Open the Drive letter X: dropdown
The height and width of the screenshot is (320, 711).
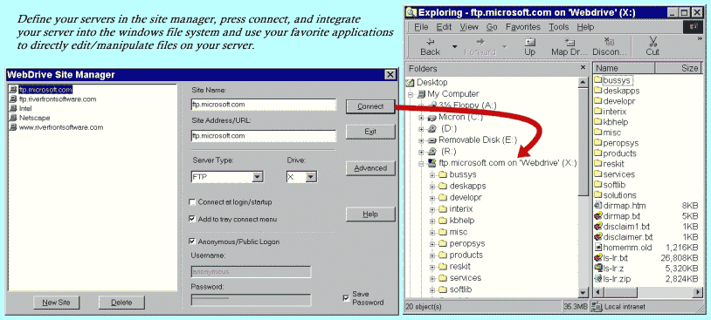point(311,177)
